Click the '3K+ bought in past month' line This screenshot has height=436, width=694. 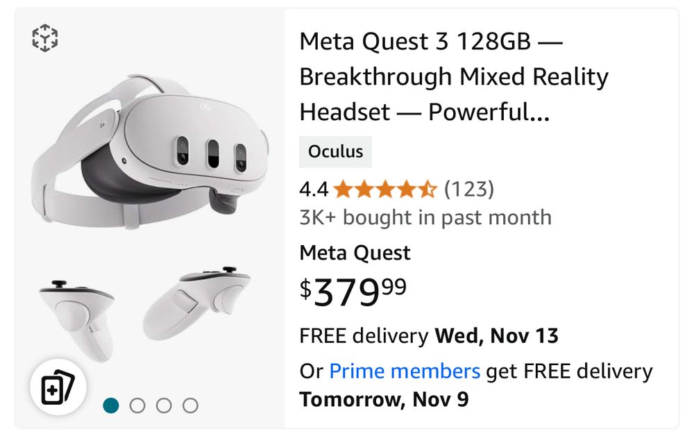(x=426, y=218)
